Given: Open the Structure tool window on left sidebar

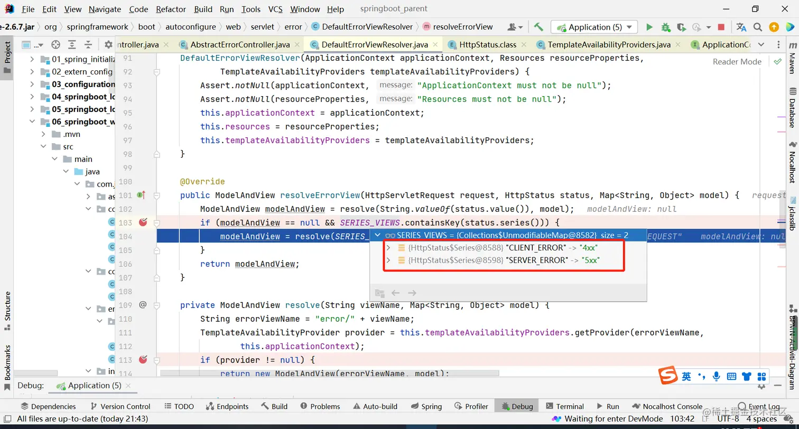Looking at the screenshot, I should coord(7,310).
